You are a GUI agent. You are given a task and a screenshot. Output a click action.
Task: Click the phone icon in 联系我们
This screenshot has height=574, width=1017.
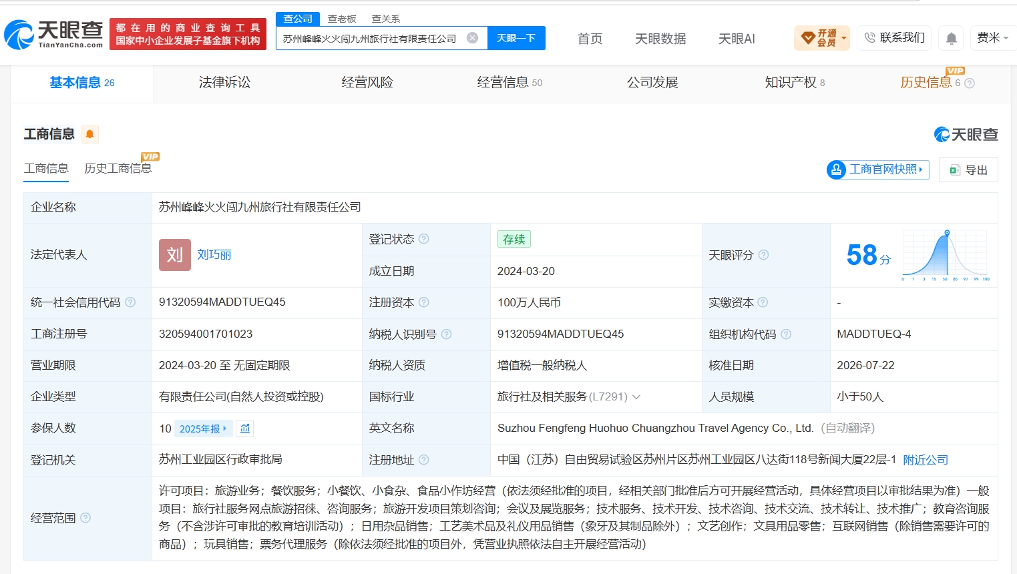tap(869, 38)
